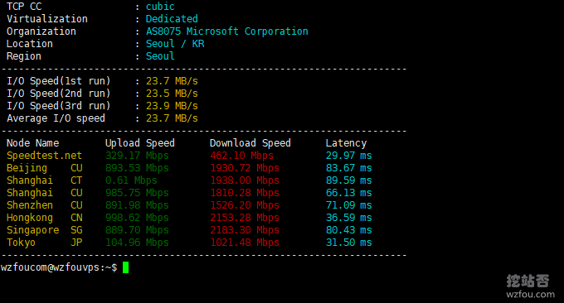Select Shanghai CU latency 66.13 ms
564x303 pixels.
(x=349, y=193)
